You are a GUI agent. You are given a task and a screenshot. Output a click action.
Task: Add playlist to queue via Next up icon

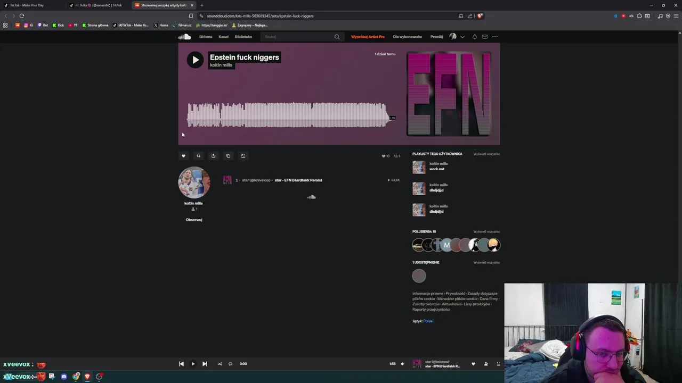click(243, 156)
